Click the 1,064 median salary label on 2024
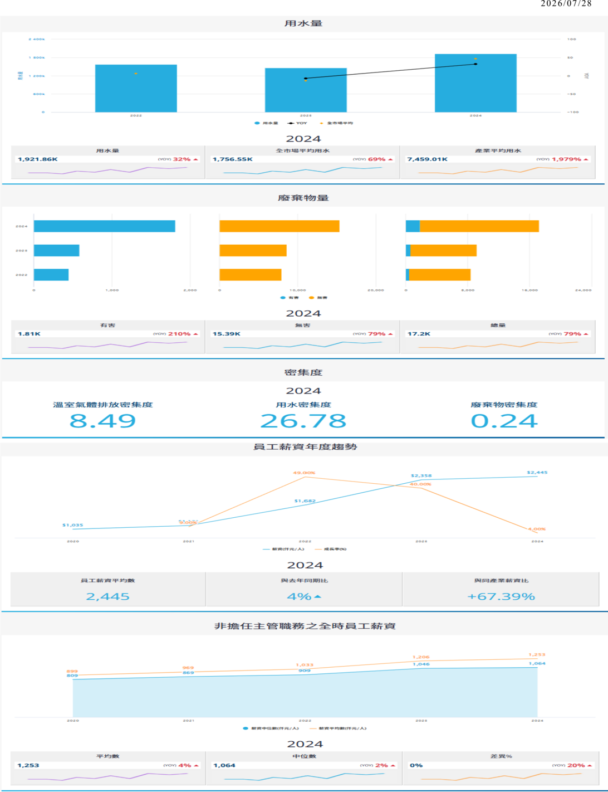608x792 pixels. pos(537,664)
